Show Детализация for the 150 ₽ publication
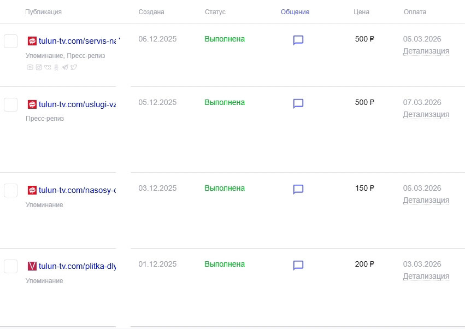 [426, 201]
